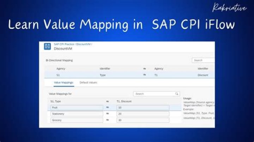Open the DiscountVM breadcrumb link

point(83,44)
